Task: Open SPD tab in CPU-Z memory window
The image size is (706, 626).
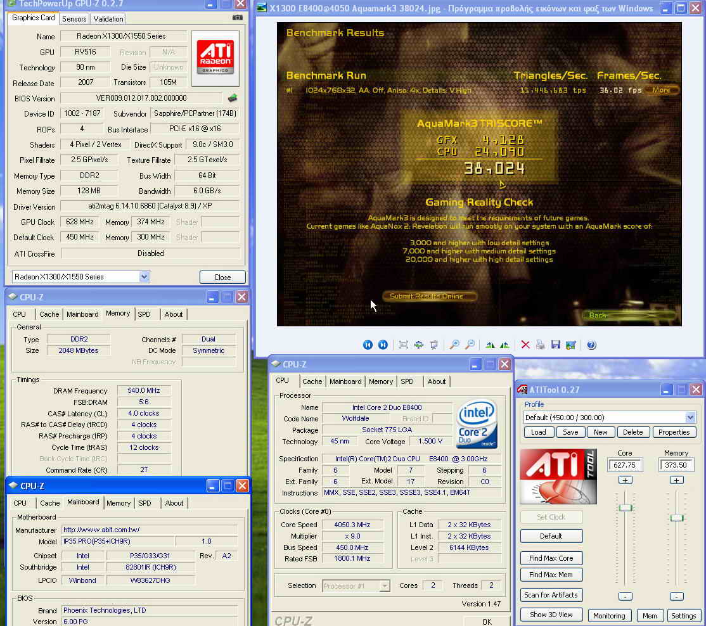Action: pyautogui.click(x=144, y=314)
